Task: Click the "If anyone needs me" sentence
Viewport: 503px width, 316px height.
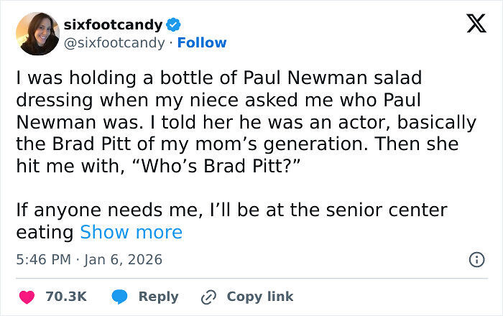Action: click(x=231, y=210)
